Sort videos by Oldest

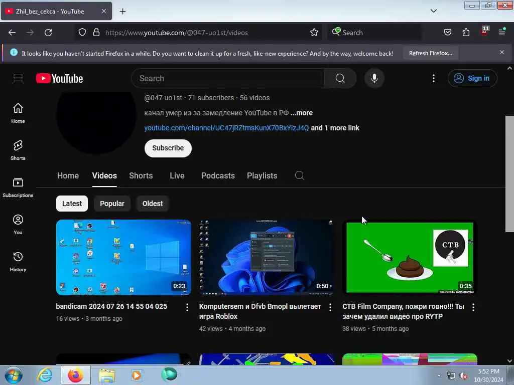(153, 204)
